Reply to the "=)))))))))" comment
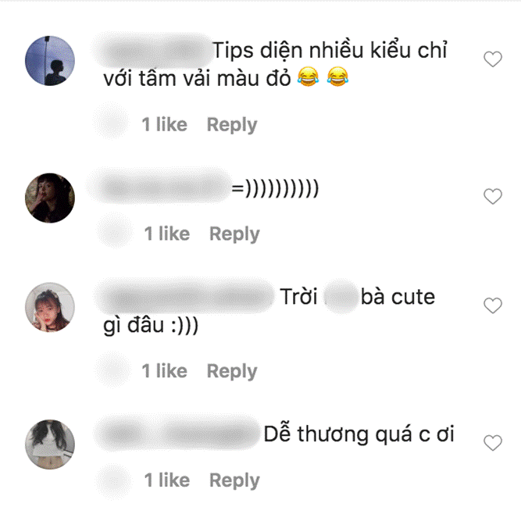This screenshot has height=507, width=521. pyautogui.click(x=234, y=234)
